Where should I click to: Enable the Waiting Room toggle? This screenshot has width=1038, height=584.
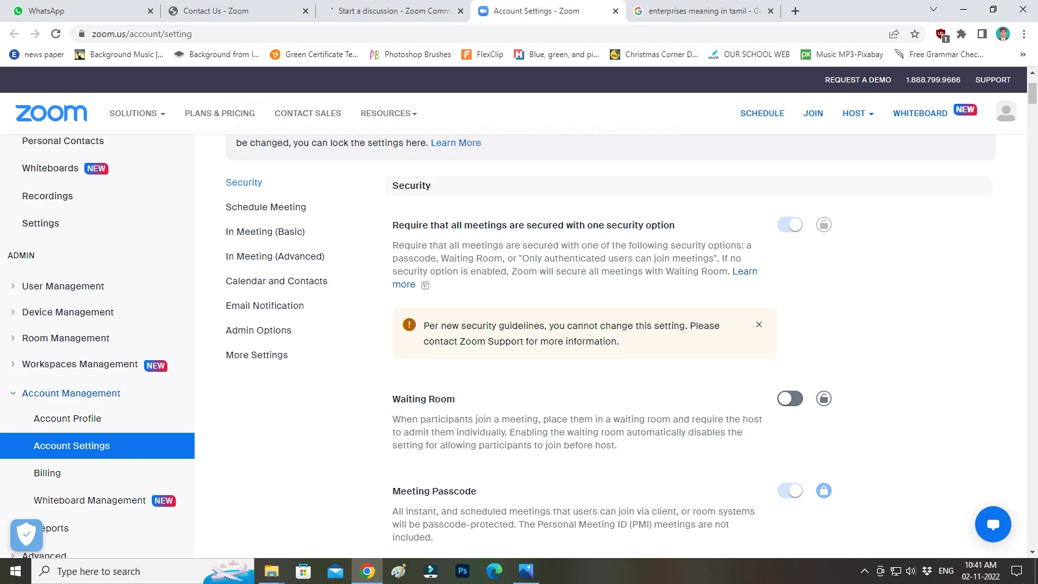tap(790, 398)
